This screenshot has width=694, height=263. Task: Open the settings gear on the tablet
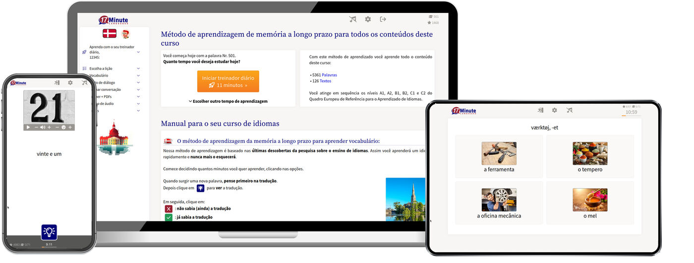(x=554, y=110)
